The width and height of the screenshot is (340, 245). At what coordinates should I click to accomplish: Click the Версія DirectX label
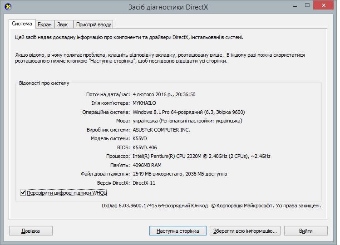point(113,183)
